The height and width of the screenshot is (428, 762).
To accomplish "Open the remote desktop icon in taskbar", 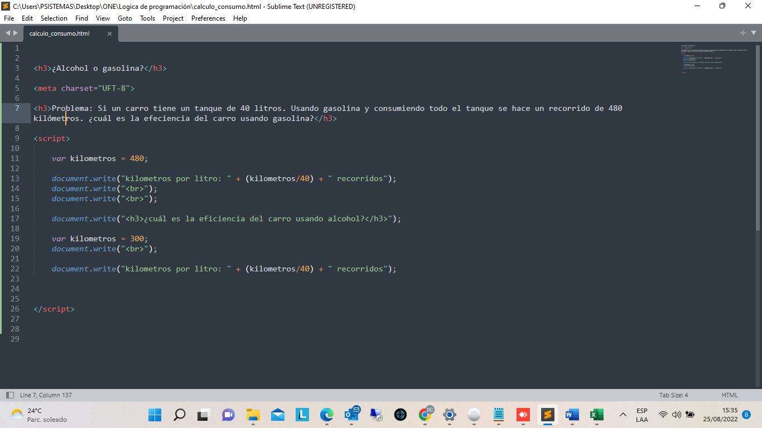I will (x=376, y=415).
